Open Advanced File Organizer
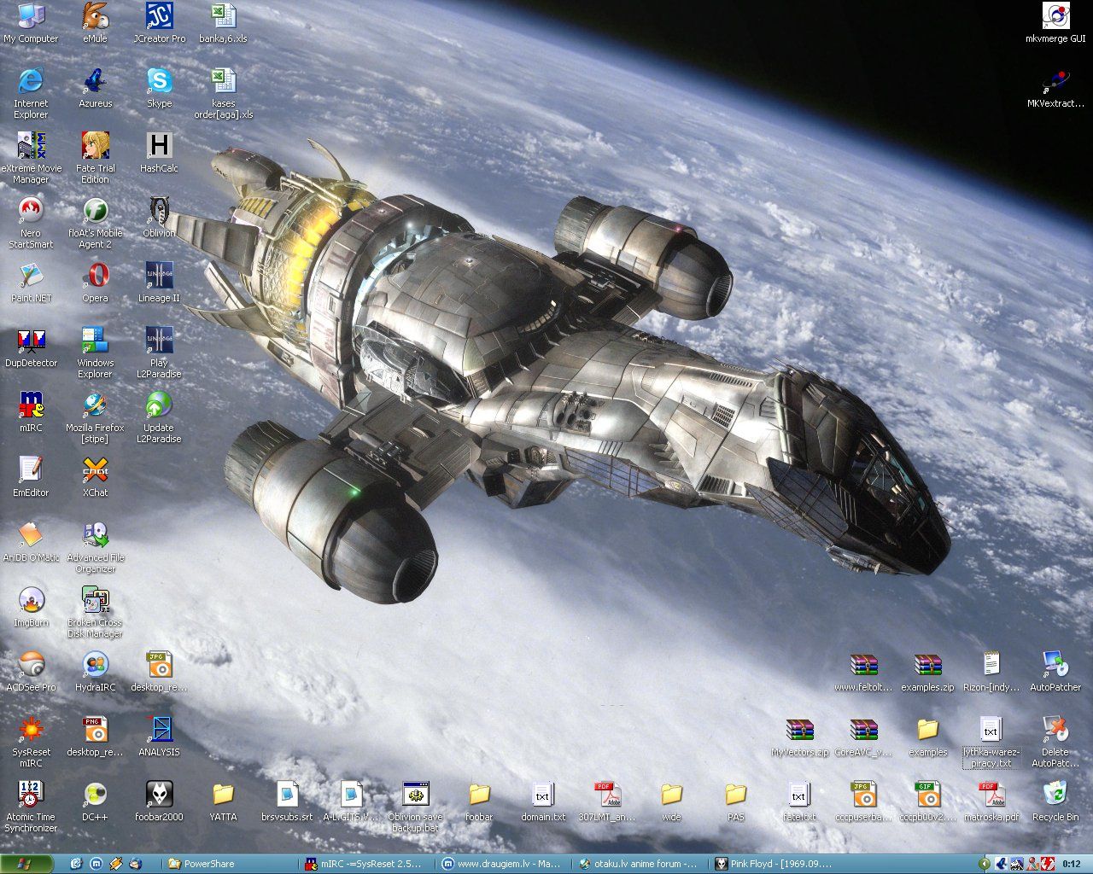The image size is (1093, 874). coord(95,547)
